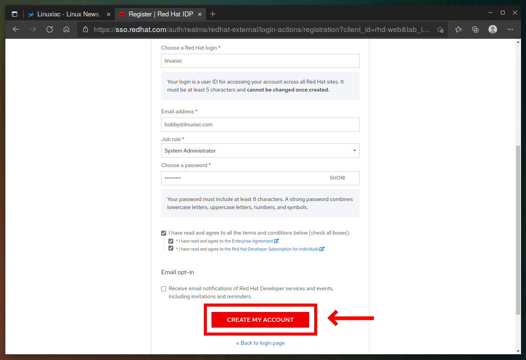Select the Register Red Hat IDP tab
This screenshot has width=526, height=360.
160,14
